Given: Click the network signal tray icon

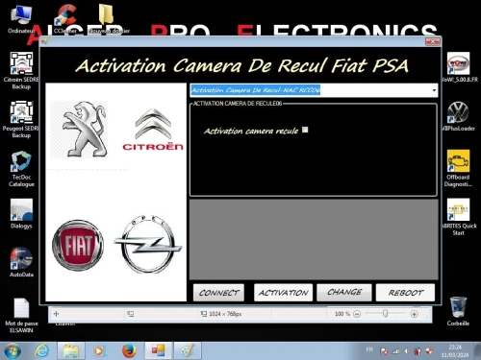Looking at the screenshot, I should 395,351.
